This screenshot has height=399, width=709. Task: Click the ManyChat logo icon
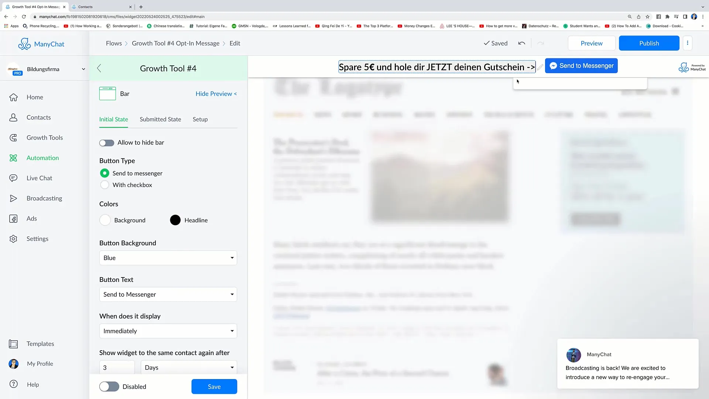pyautogui.click(x=23, y=43)
